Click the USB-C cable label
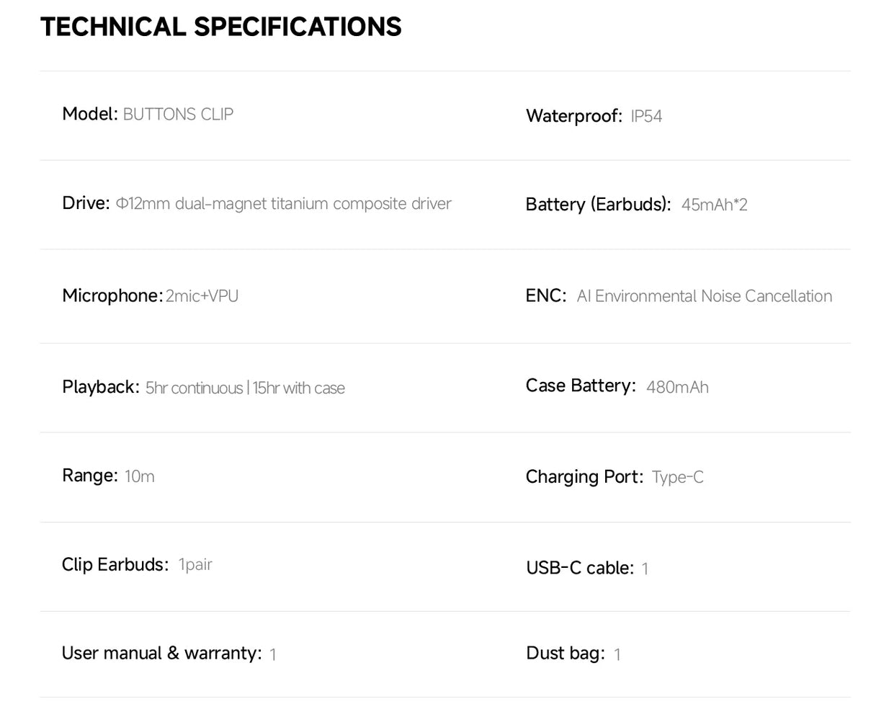The image size is (889, 712). pyautogui.click(x=580, y=569)
